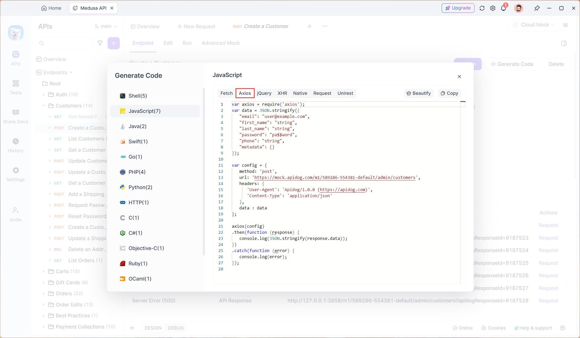Switch to DESIGN mode toggle
The width and height of the screenshot is (580, 338).
153,328
